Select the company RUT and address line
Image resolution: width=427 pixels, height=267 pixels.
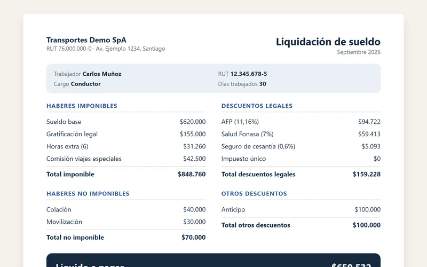point(106,49)
